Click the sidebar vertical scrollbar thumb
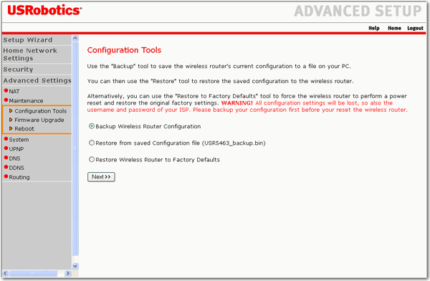This screenshot has height=281, width=430. point(75,148)
